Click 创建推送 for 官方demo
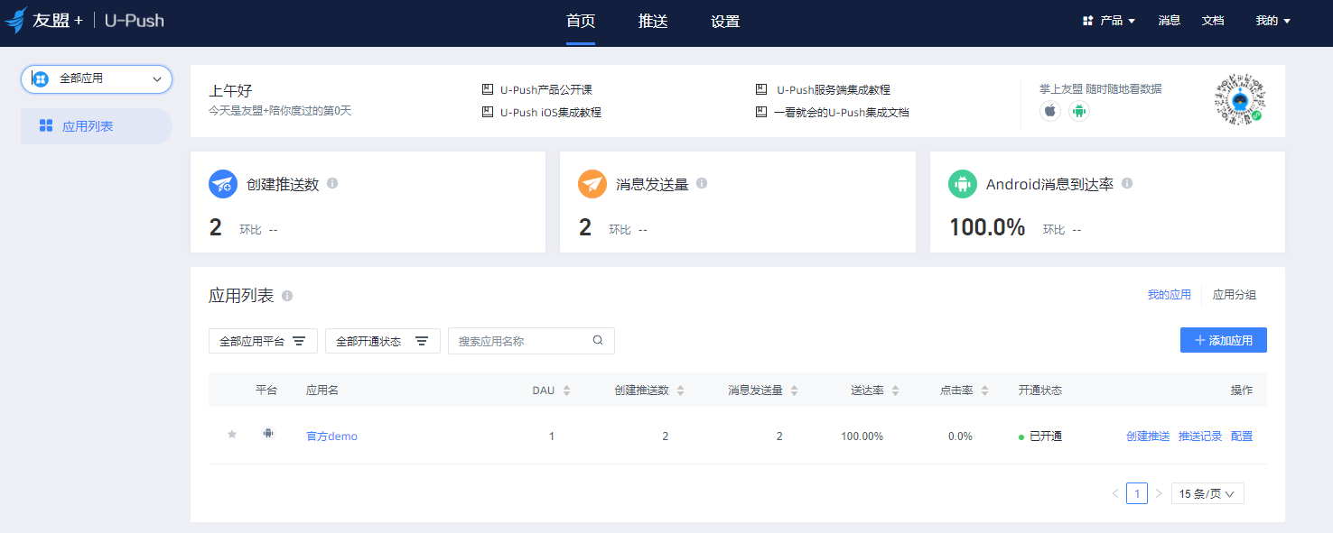Image resolution: width=1333 pixels, height=533 pixels. [1148, 437]
